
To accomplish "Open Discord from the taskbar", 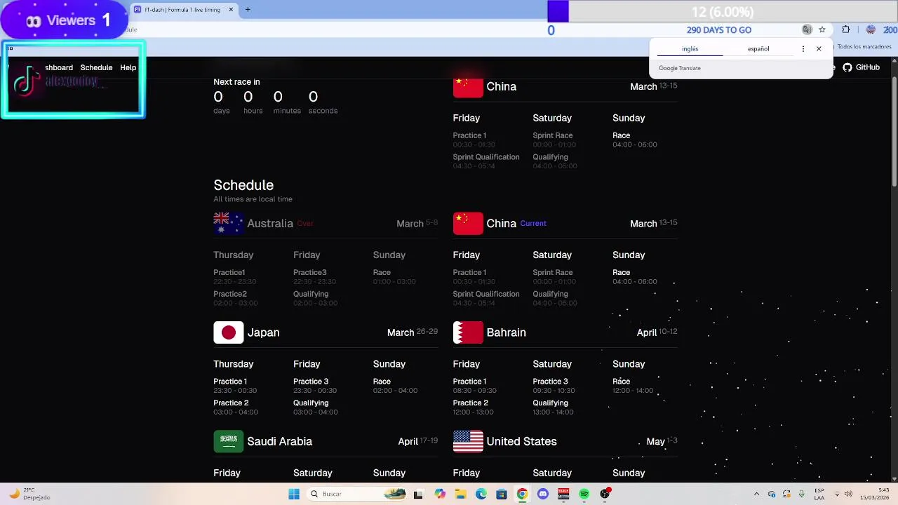I will tap(542, 494).
